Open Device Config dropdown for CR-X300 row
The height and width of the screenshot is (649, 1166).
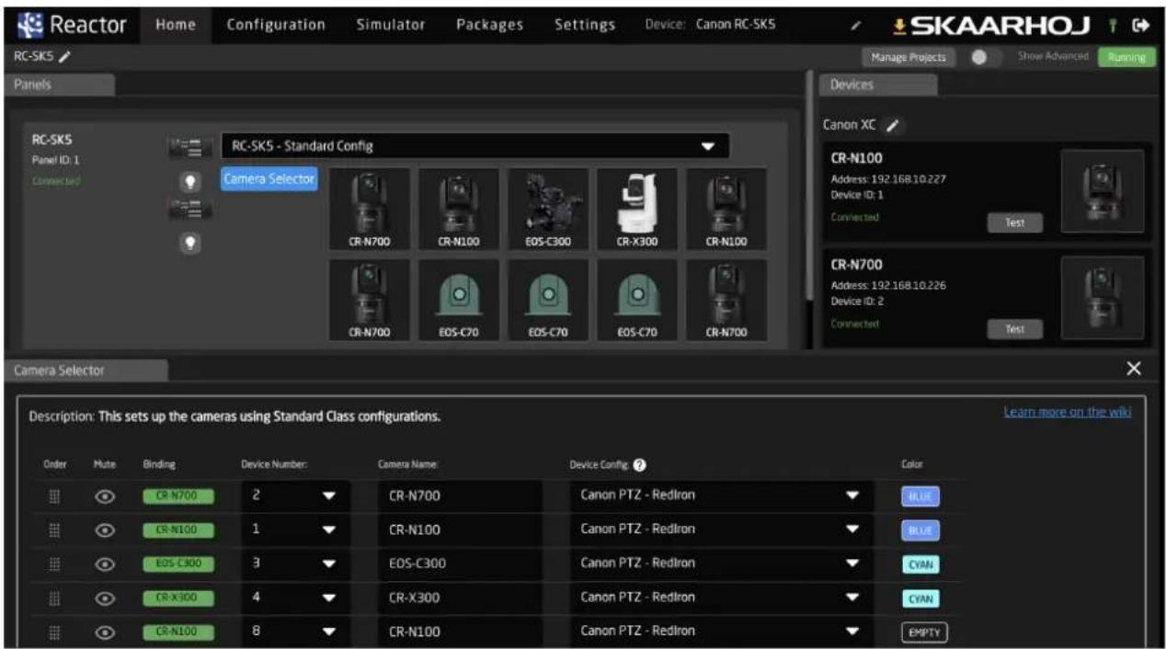tap(721, 598)
